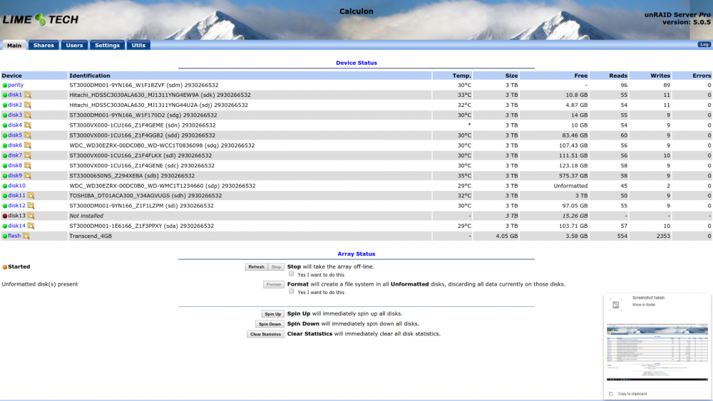Click the copy to clipboard icon

coord(611,394)
